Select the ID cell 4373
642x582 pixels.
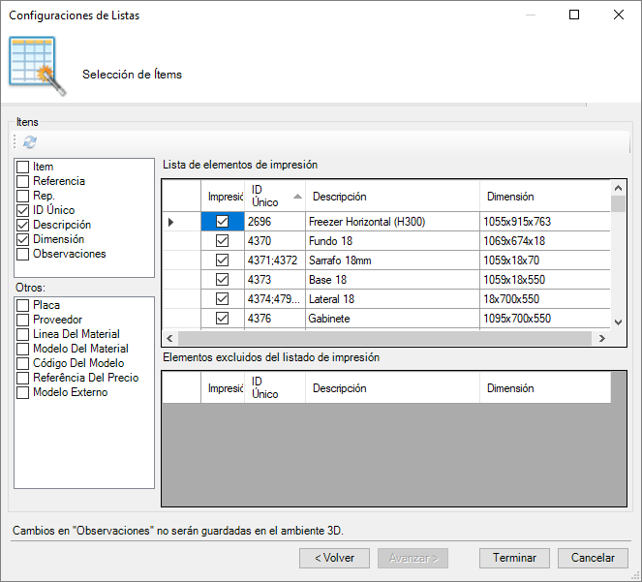click(275, 279)
